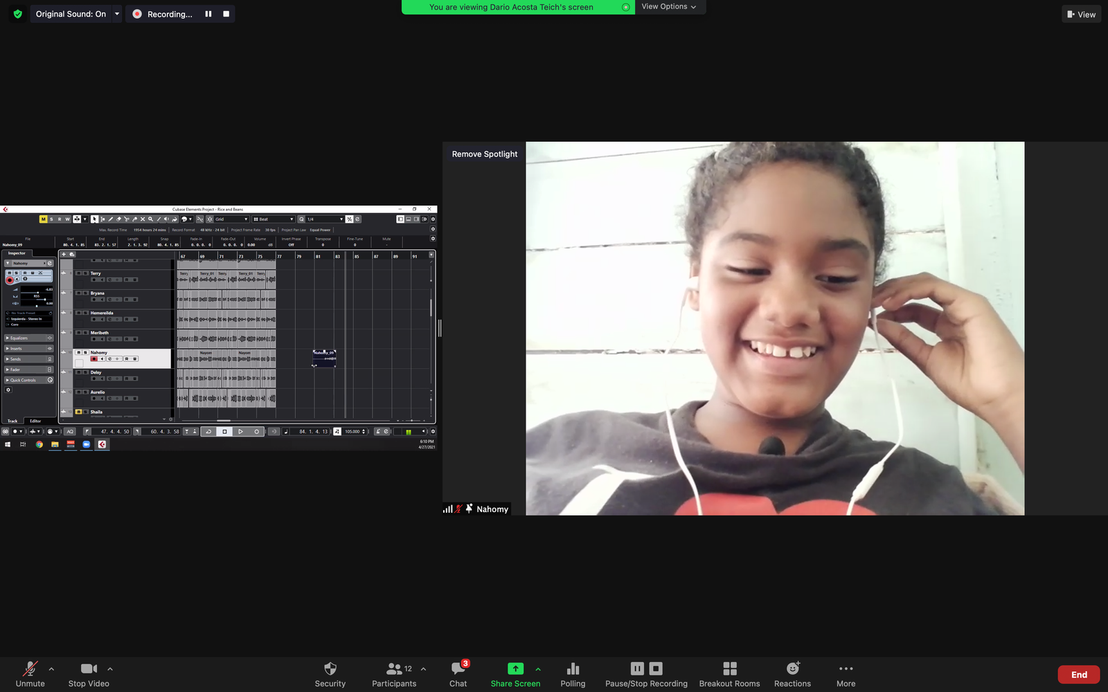Open the Chat panel

click(458, 668)
